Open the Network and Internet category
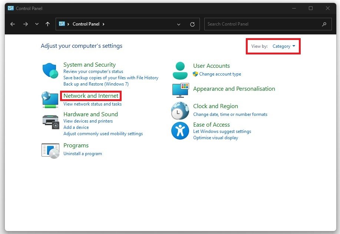Screen dimensions: 340x234 (x=91, y=96)
